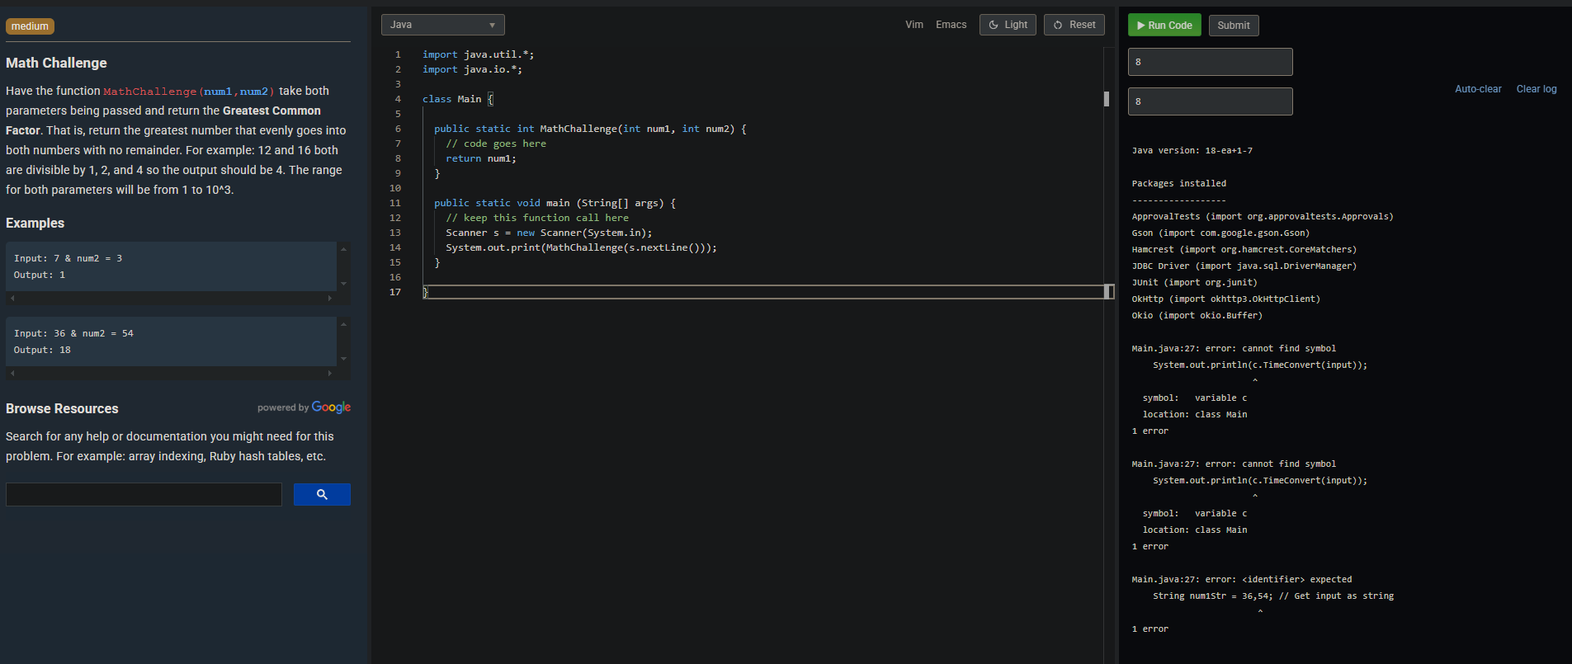
Task: Click the first input field containing 8
Action: [1210, 62]
